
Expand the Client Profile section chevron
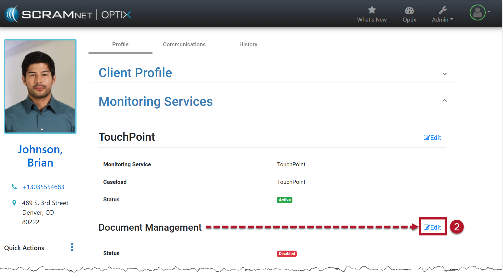pos(444,74)
